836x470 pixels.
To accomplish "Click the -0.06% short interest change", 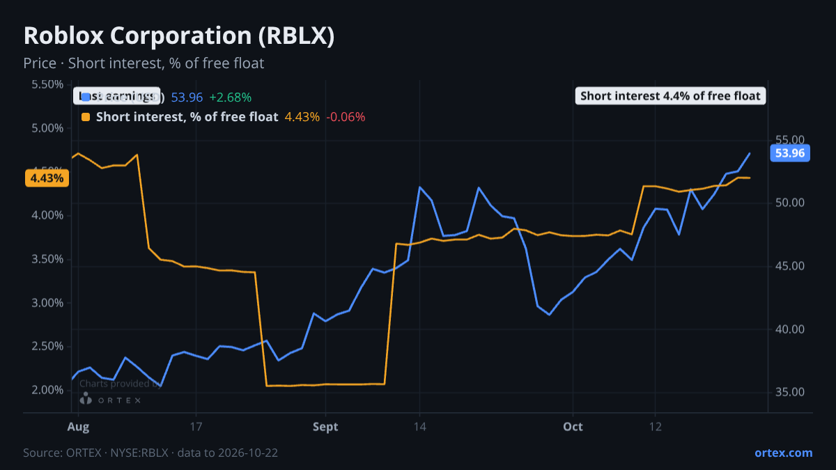I will click(x=346, y=117).
